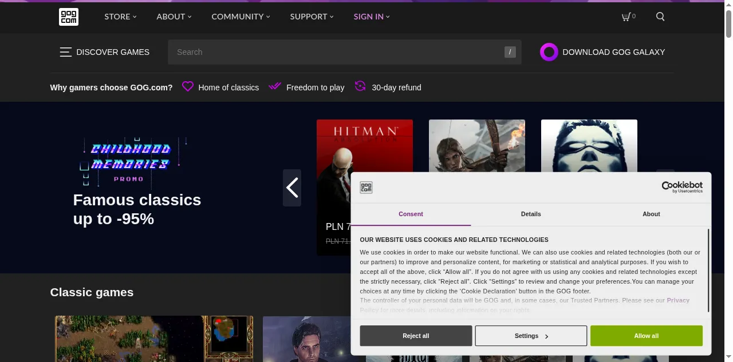
Task: Expand the Store dropdown menu
Action: [x=120, y=17]
